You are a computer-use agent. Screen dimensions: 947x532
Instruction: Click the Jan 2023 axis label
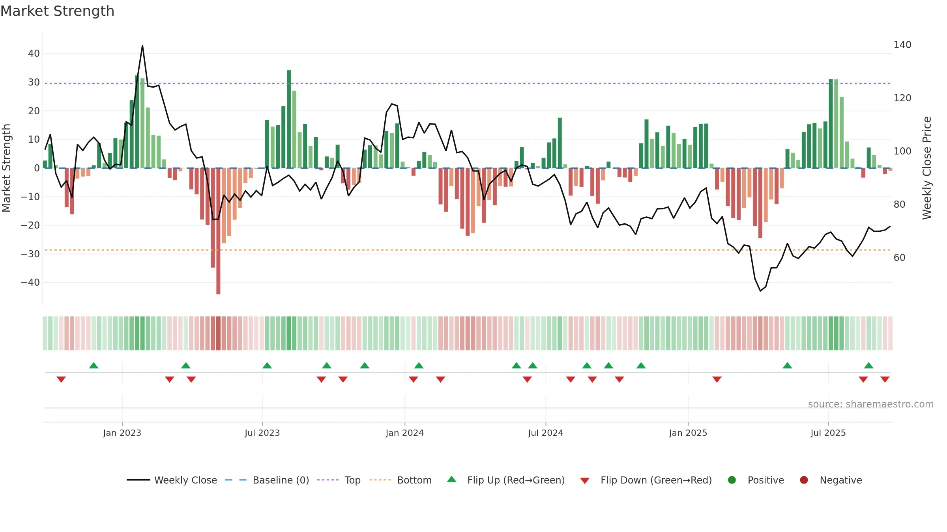coord(122,433)
